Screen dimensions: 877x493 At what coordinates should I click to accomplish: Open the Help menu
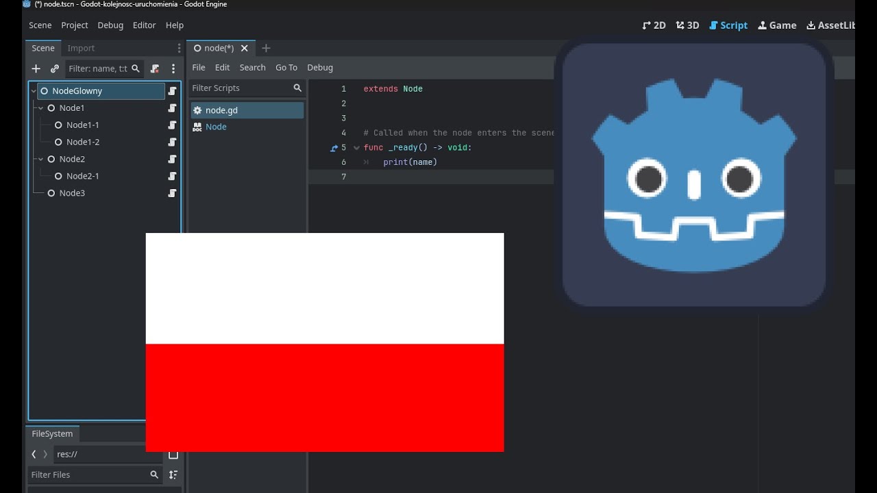click(175, 25)
